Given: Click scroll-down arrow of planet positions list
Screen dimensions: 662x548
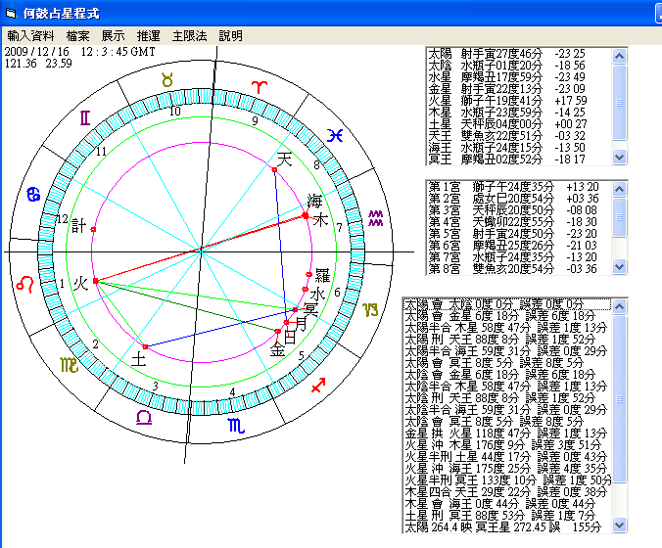Looking at the screenshot, I should [x=619, y=157].
